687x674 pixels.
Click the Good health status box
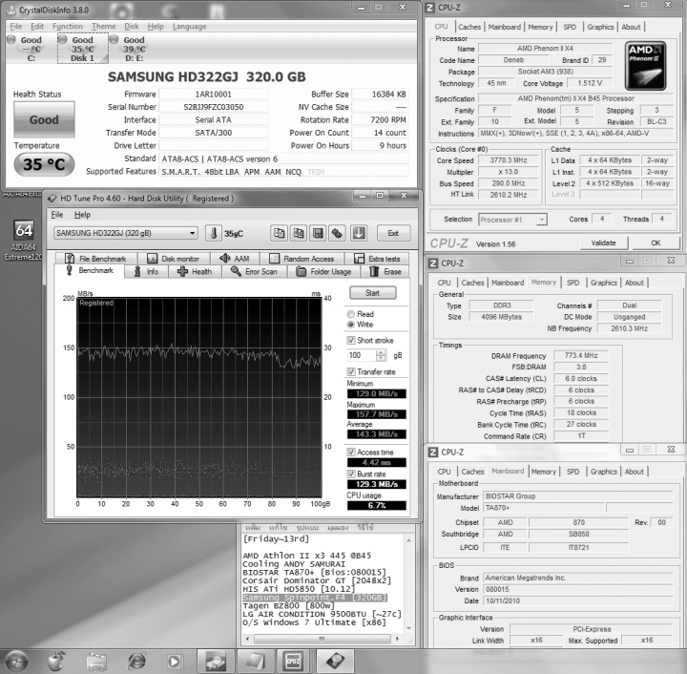[x=44, y=119]
